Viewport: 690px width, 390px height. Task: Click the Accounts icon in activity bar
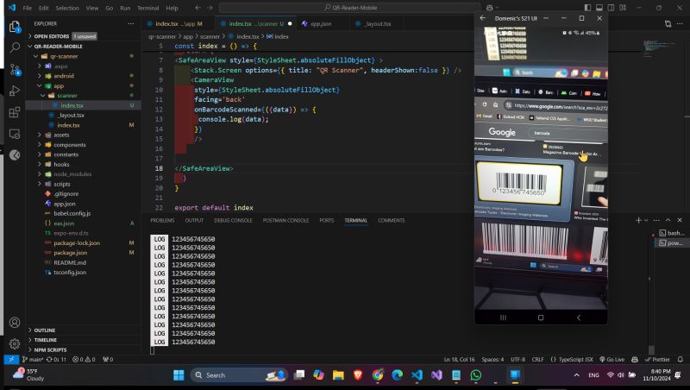14,323
